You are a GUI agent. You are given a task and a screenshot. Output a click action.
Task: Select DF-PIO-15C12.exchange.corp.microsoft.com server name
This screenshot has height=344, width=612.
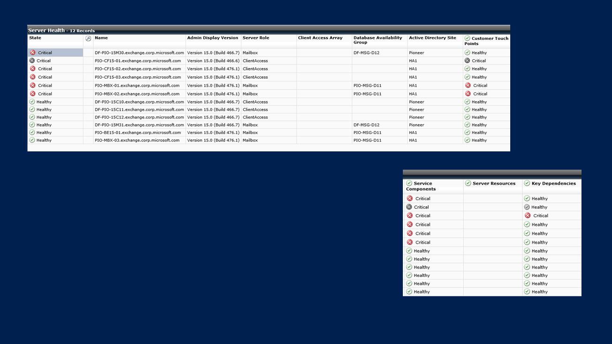pos(139,117)
